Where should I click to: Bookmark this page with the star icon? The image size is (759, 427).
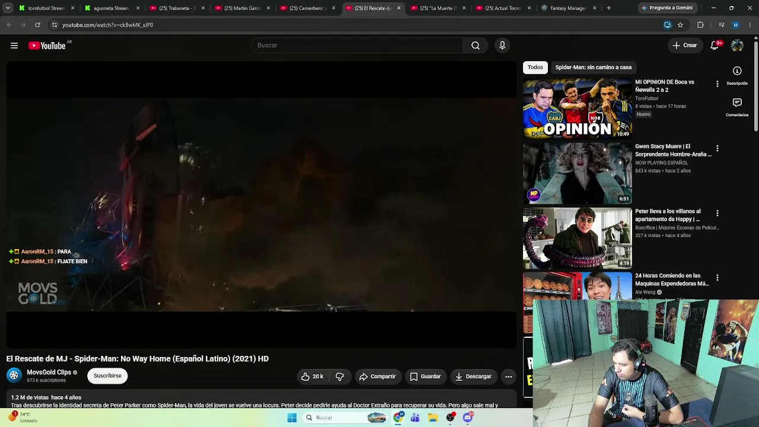pyautogui.click(x=680, y=25)
